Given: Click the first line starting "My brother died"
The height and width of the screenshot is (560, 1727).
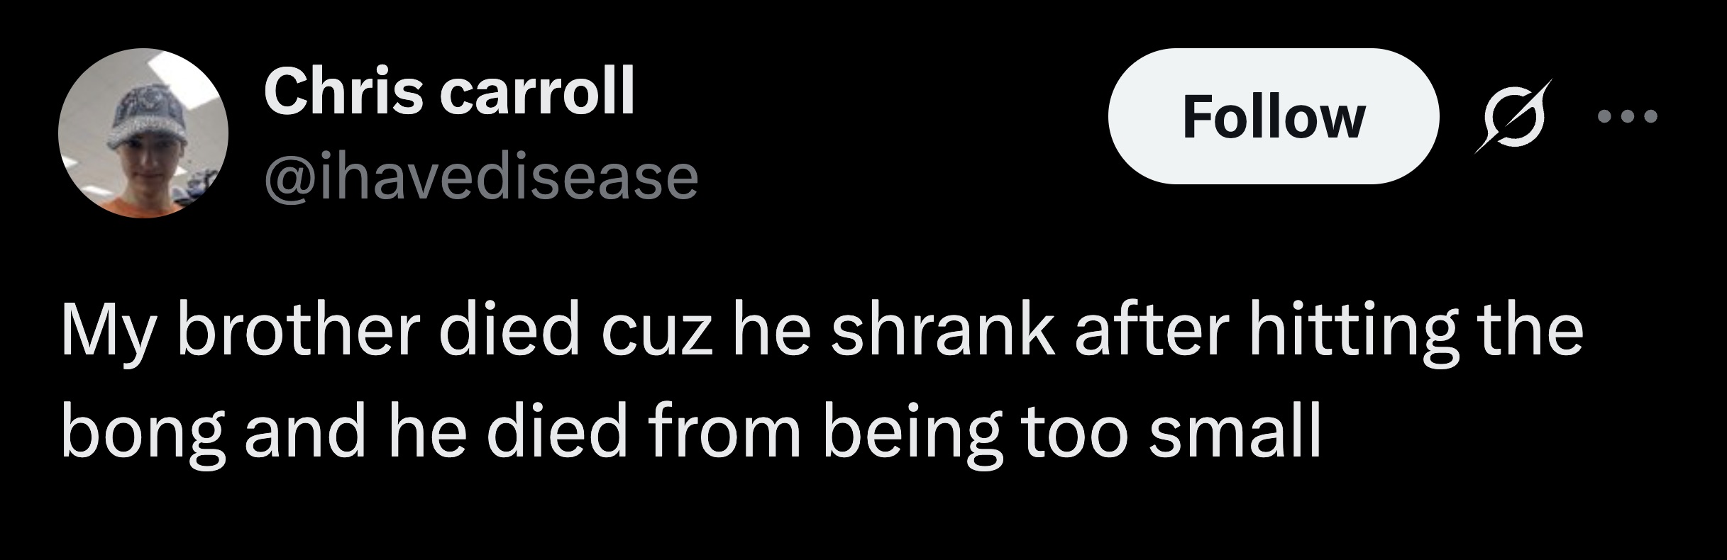Looking at the screenshot, I should pos(822,332).
